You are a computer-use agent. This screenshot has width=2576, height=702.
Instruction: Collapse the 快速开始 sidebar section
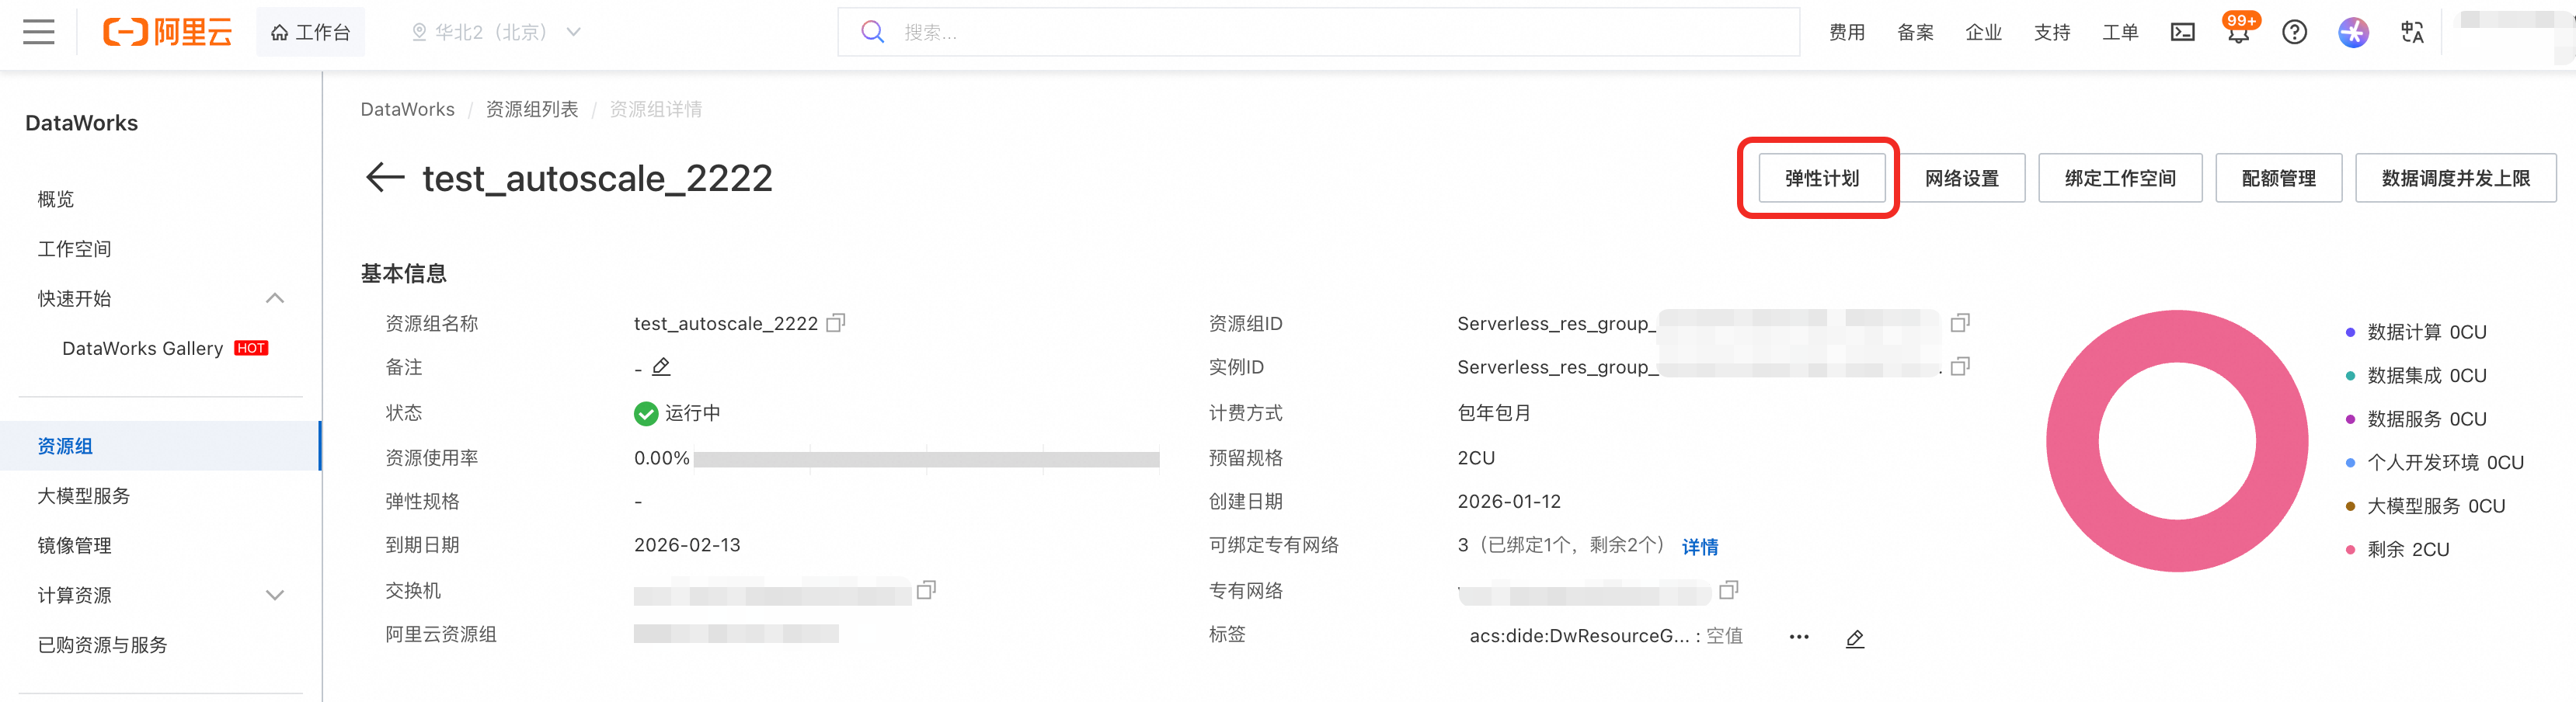pyautogui.click(x=275, y=298)
